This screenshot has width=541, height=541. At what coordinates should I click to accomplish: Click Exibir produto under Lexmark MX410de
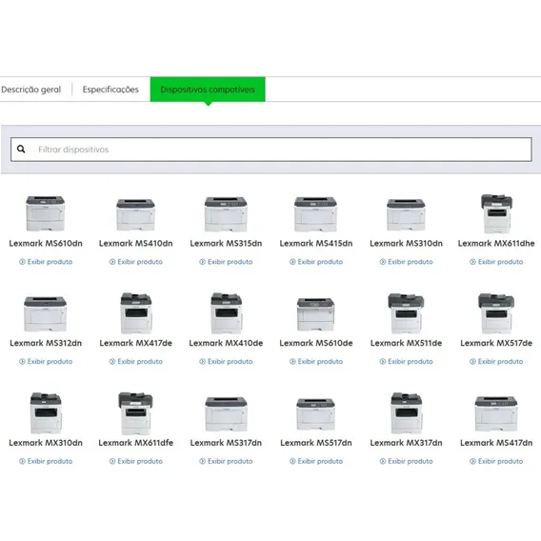(226, 362)
